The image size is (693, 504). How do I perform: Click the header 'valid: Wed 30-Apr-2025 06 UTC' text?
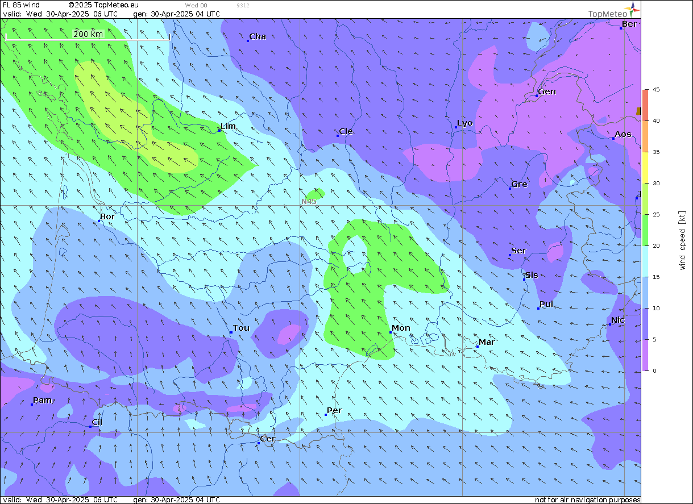point(60,13)
